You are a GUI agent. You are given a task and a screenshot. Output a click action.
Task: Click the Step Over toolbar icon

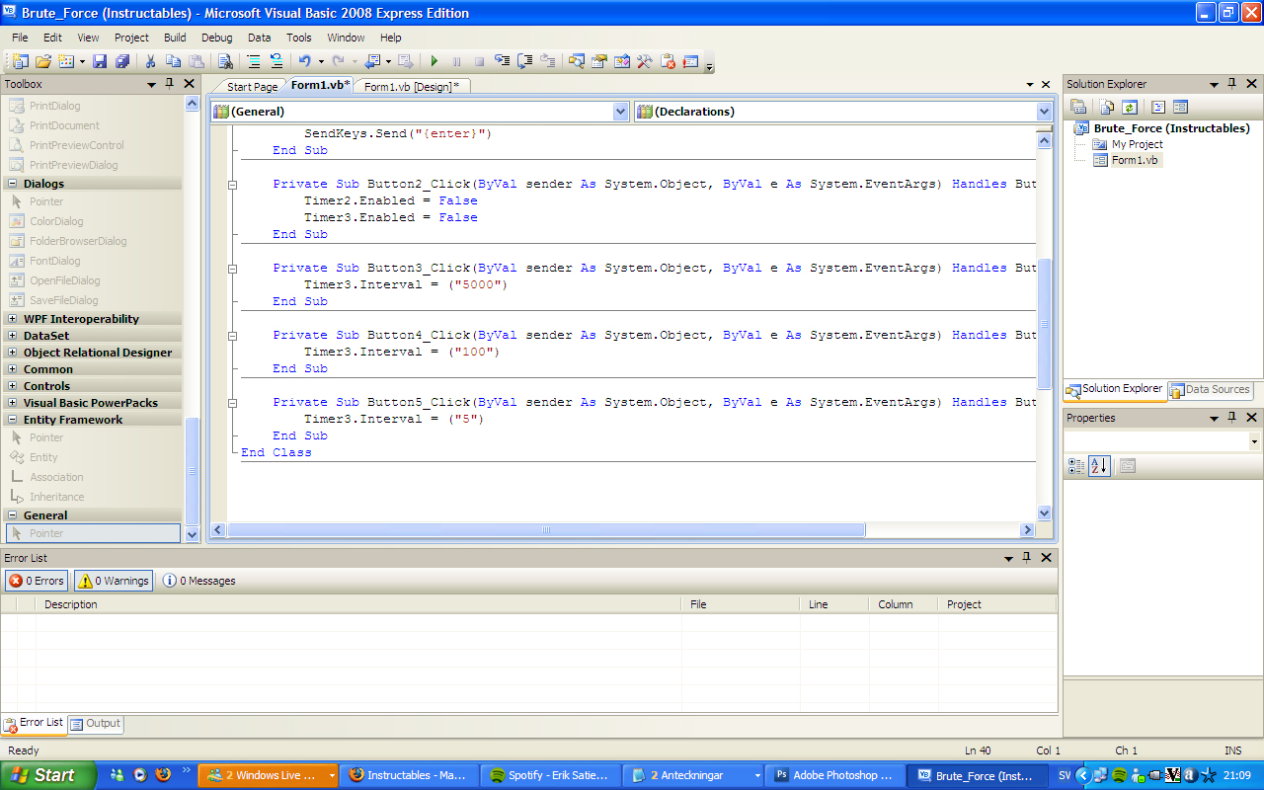click(x=525, y=61)
